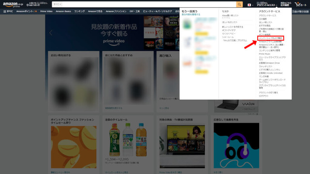Go to previous banner slide arrow
310x174 pixels.
click(x=51, y=33)
